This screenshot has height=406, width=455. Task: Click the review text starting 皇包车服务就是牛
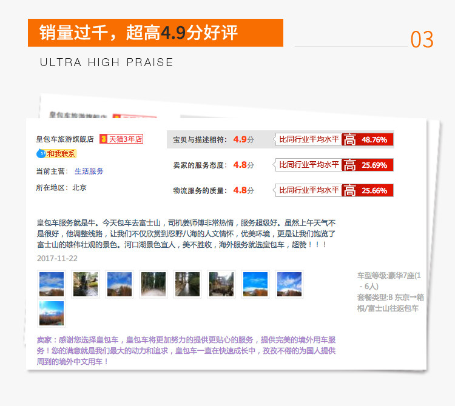186,233
